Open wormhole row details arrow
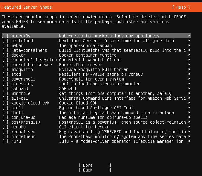This screenshot has height=176, width=202. [x=189, y=93]
